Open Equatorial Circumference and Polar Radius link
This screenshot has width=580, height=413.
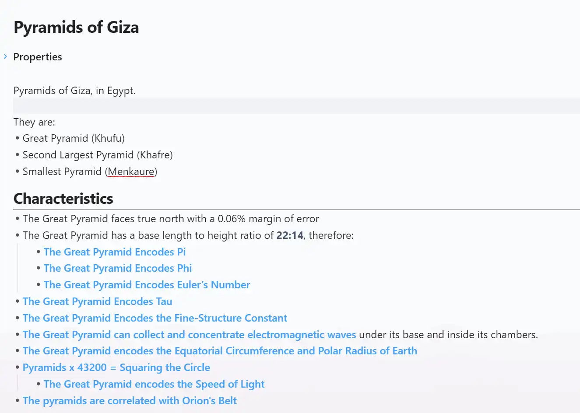tap(220, 351)
